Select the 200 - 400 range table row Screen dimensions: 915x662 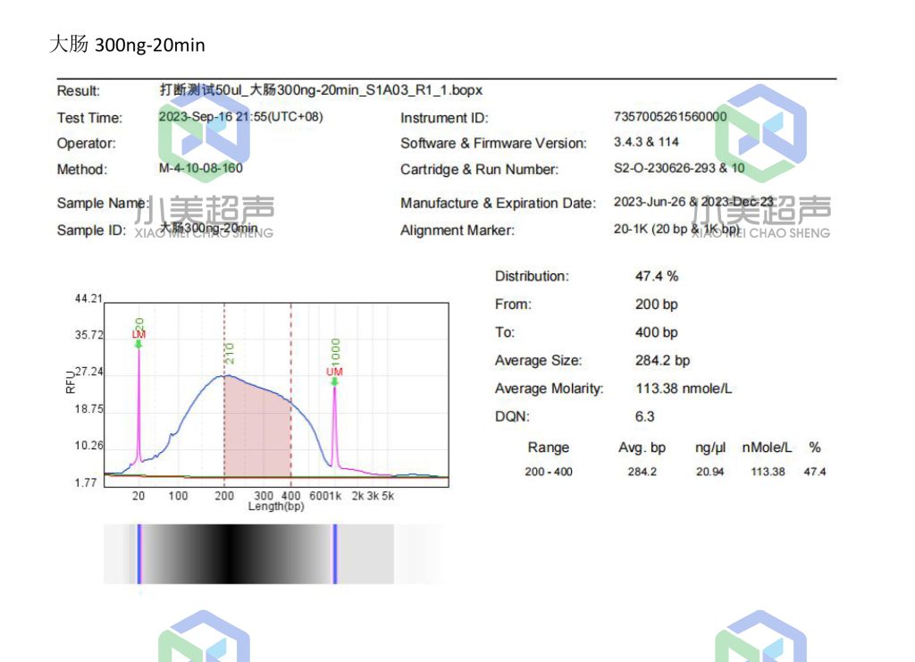(x=675, y=472)
